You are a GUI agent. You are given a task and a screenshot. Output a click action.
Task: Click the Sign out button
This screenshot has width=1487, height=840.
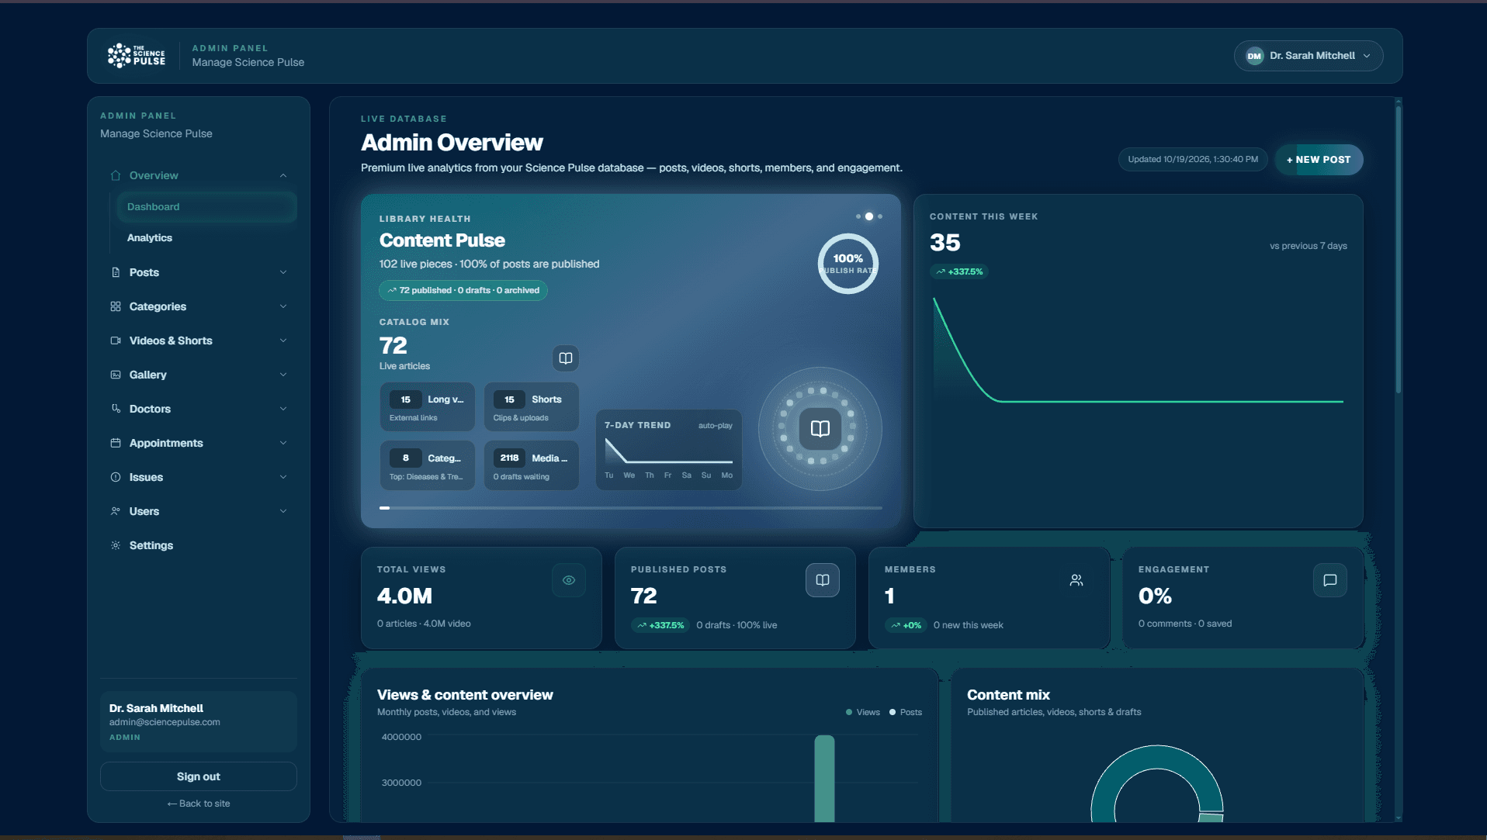pyautogui.click(x=199, y=776)
